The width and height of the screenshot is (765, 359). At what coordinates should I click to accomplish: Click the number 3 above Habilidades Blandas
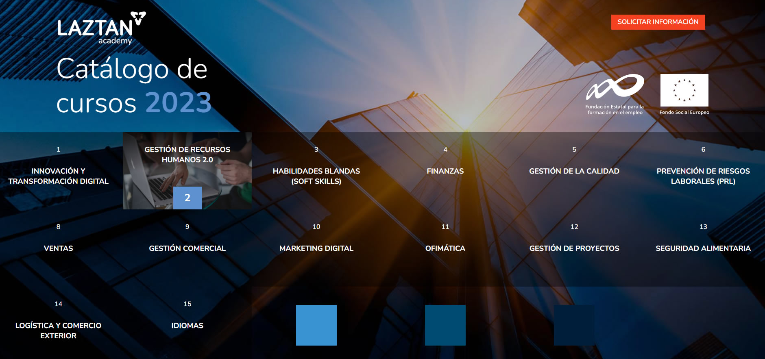pos(316,150)
